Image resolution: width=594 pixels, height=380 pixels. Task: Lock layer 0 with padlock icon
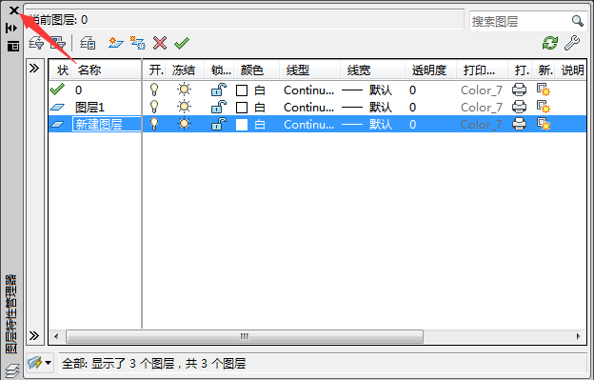[x=219, y=90]
